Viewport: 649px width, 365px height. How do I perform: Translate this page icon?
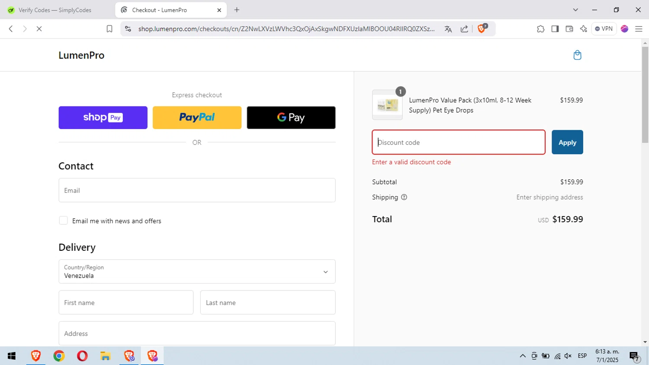448,29
